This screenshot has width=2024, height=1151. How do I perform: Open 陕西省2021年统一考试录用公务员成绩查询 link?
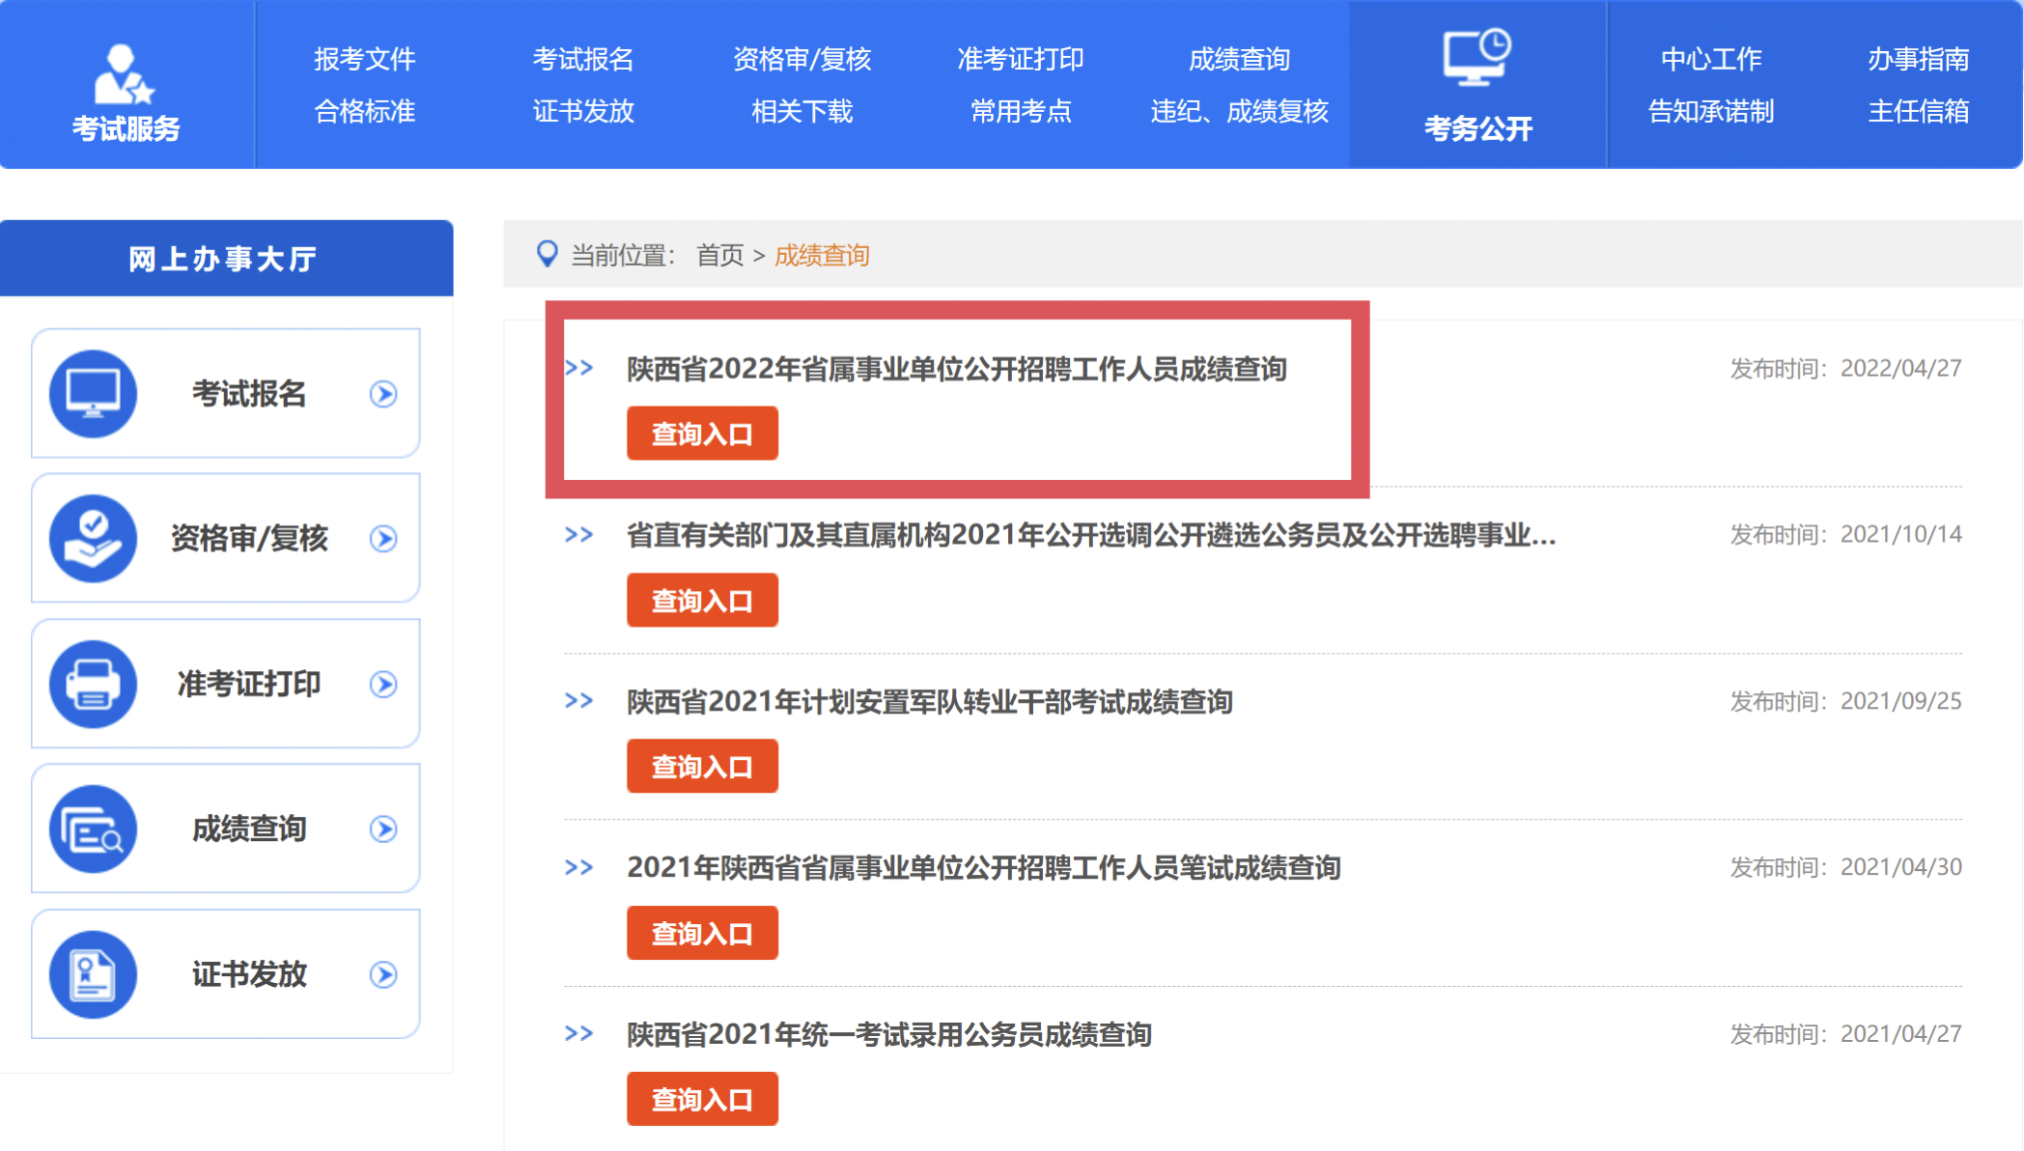coord(888,1034)
